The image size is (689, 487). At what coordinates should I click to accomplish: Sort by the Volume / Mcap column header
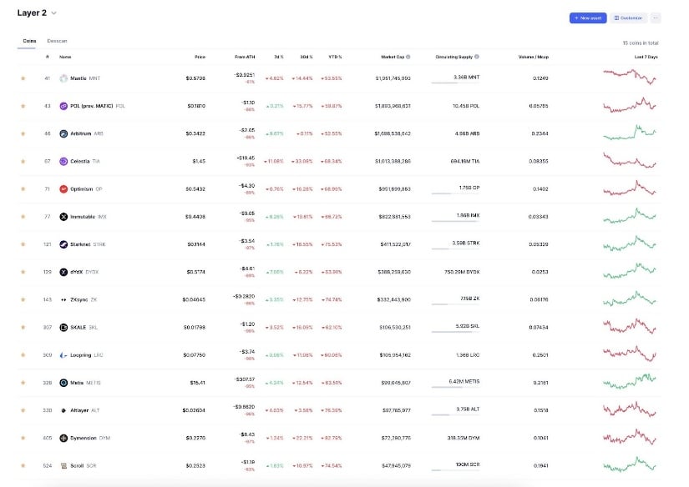point(534,57)
